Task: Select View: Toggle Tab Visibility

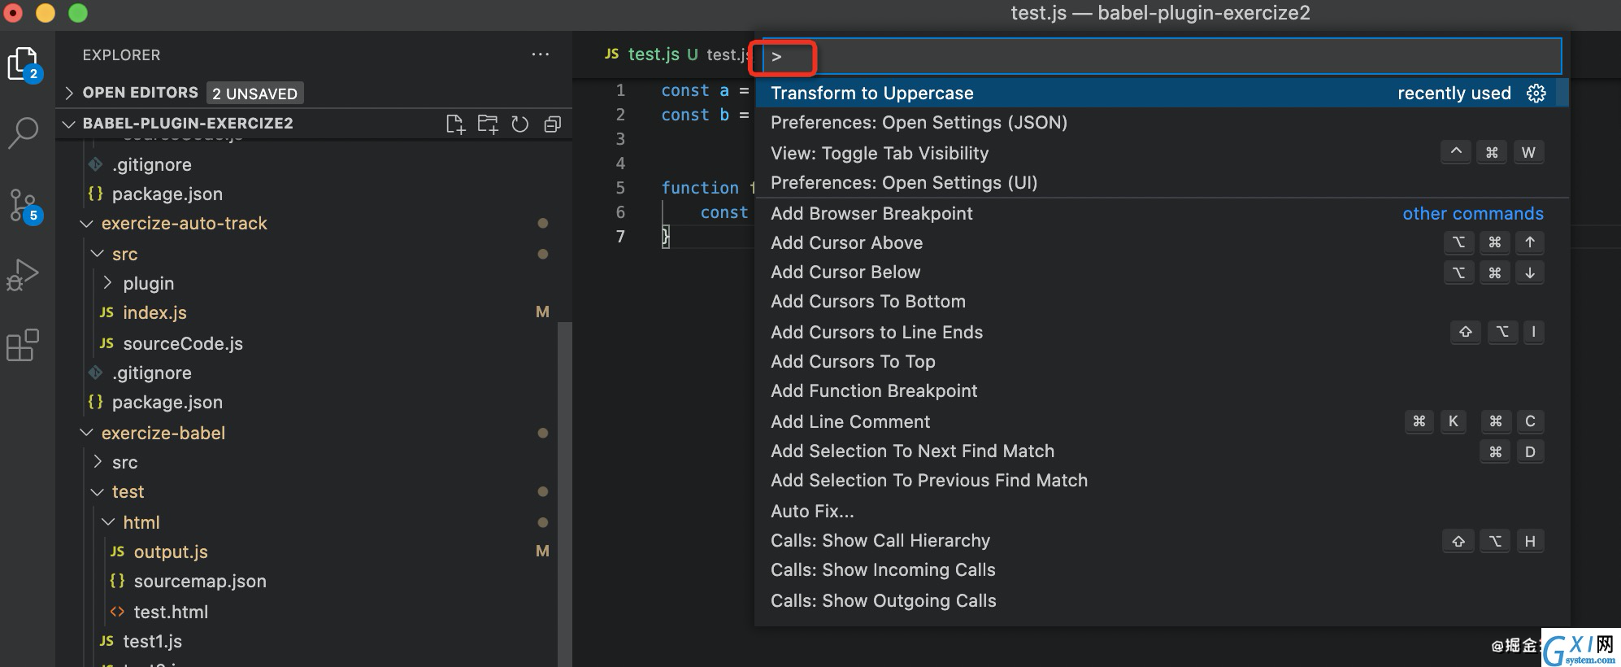Action: click(x=1162, y=153)
